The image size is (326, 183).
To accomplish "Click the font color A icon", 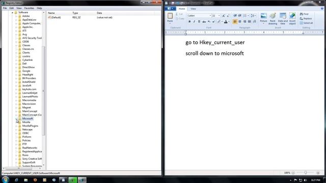I will pyautogui.click(x=226, y=21).
